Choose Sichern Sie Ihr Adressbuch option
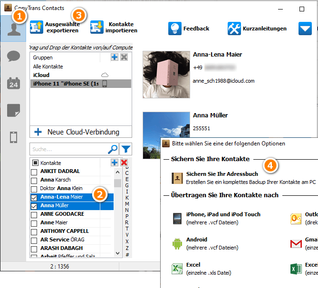318x288 pixels. [243, 178]
